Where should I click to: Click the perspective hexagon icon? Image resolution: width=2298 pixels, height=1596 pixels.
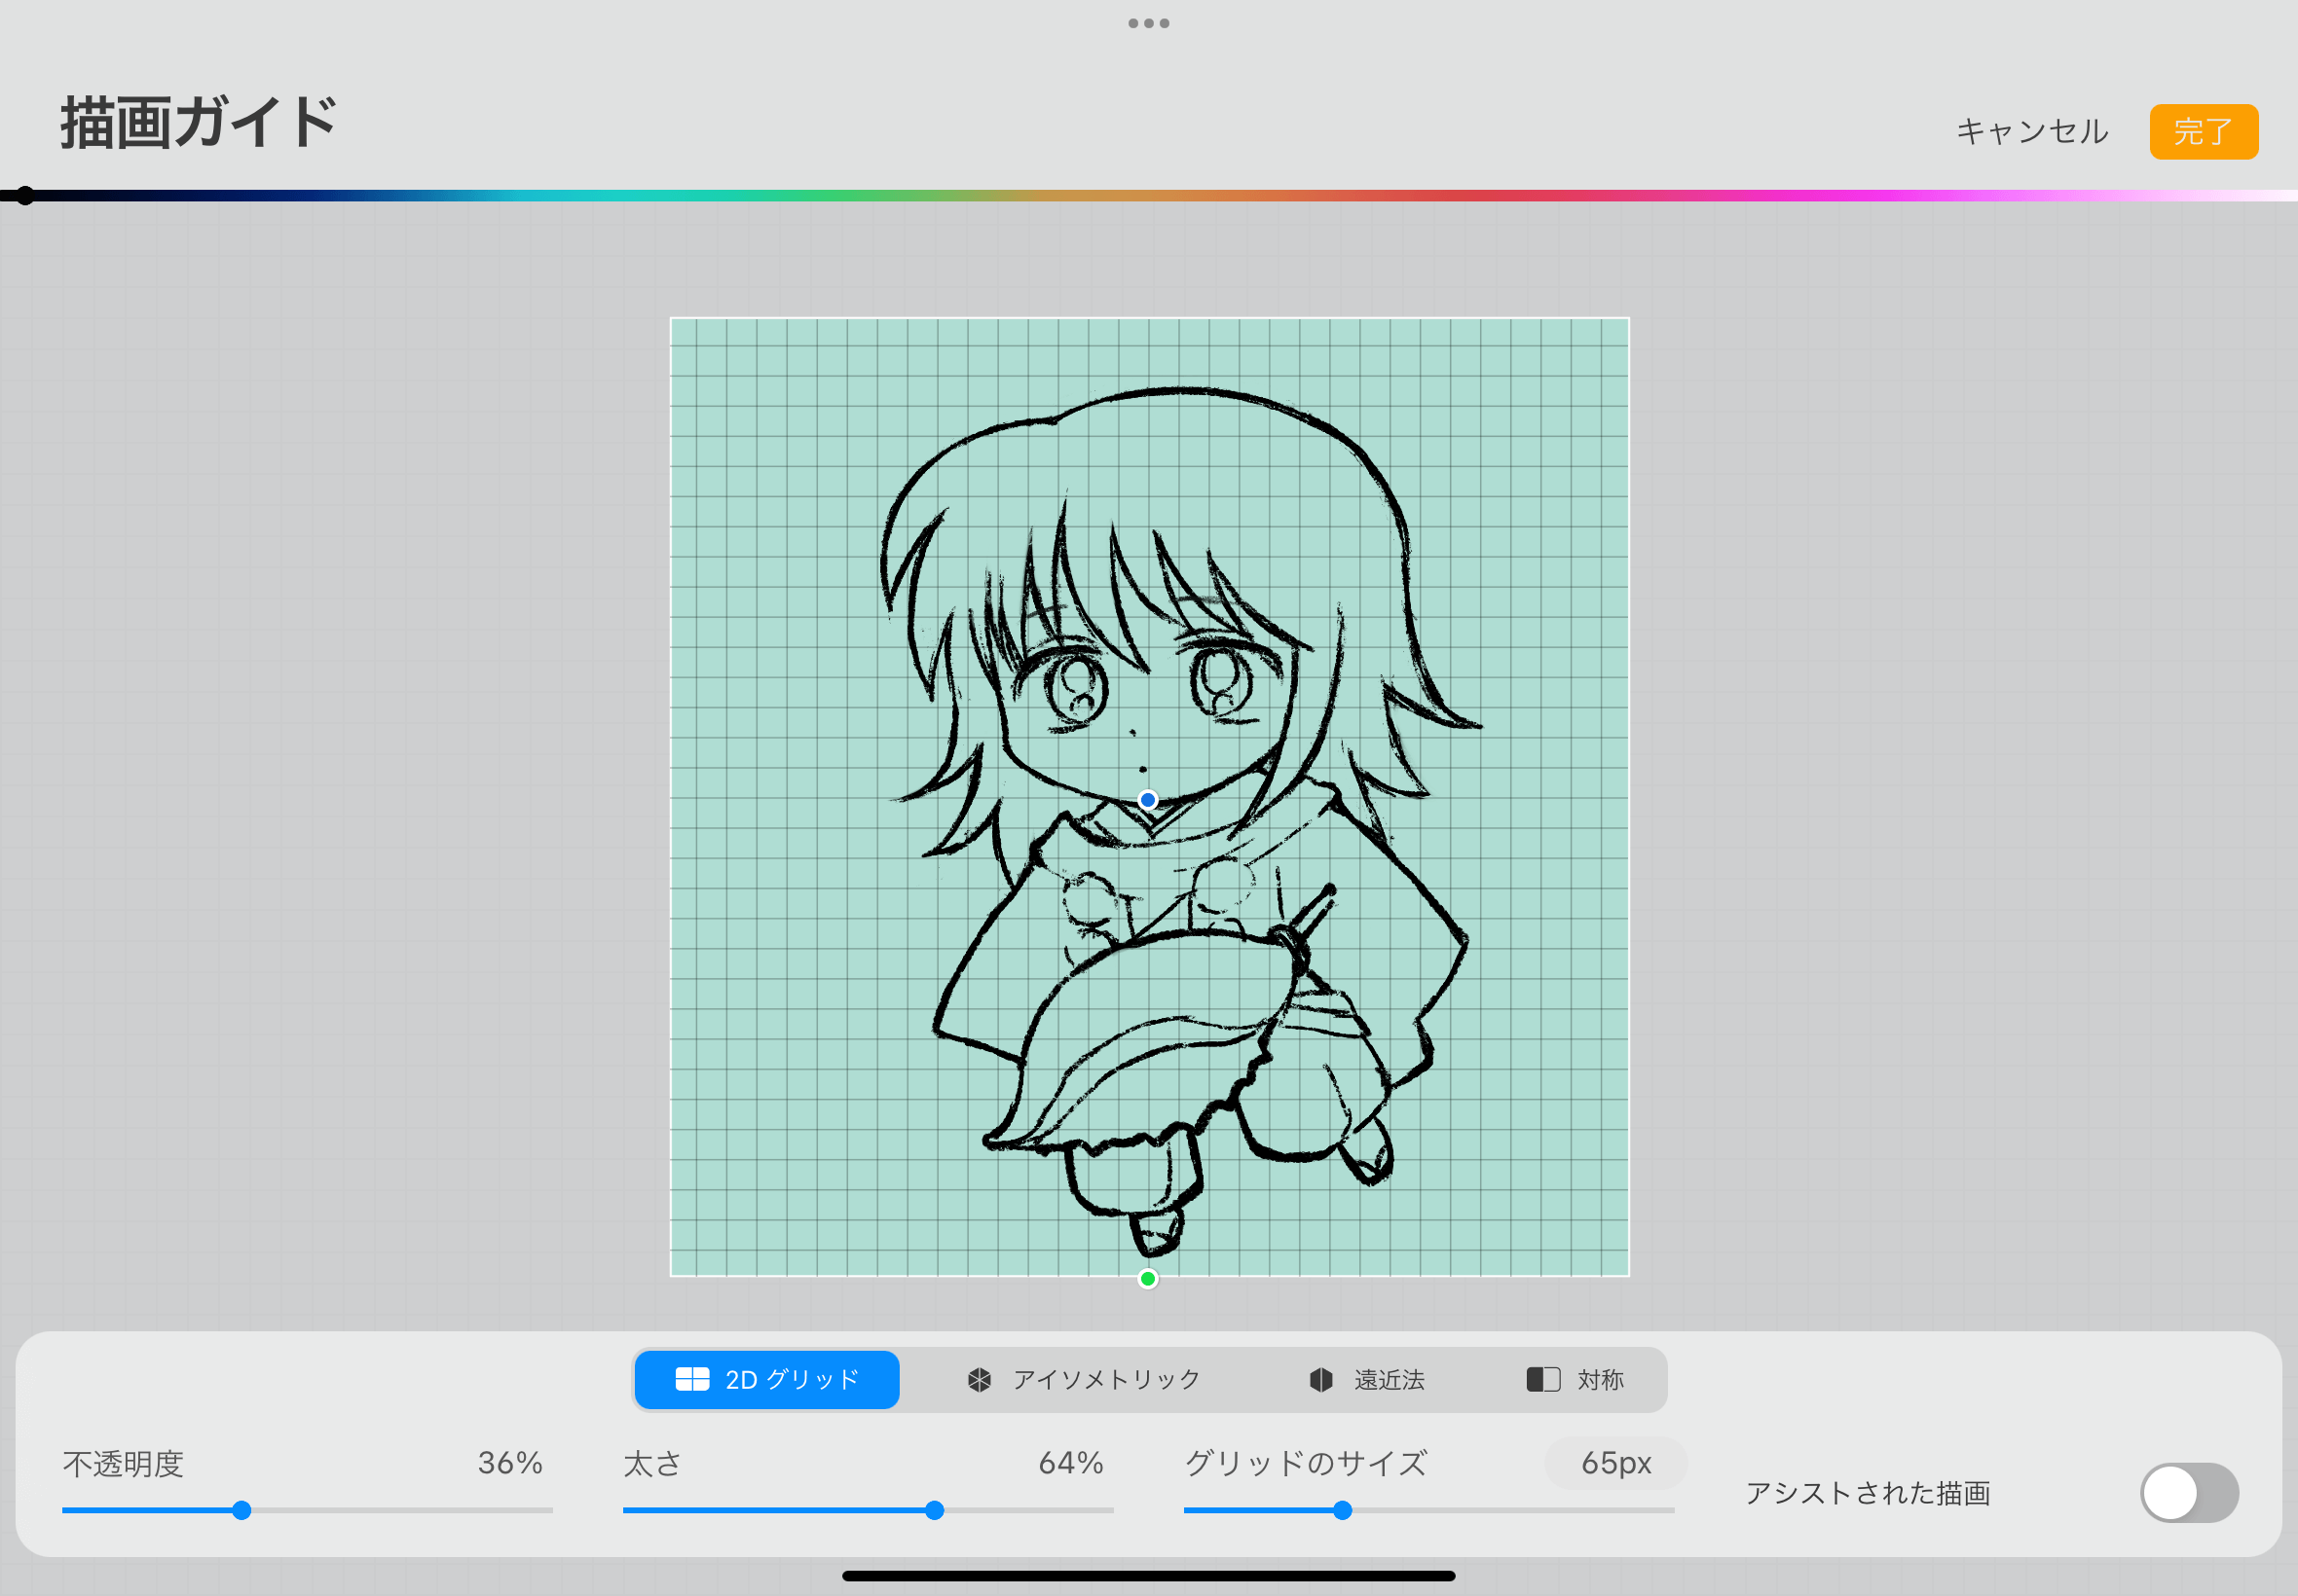tap(1320, 1380)
